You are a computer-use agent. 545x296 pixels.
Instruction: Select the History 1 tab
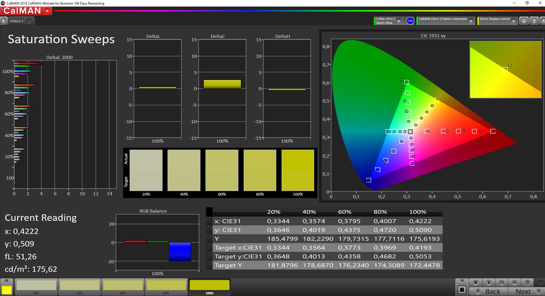click(x=17, y=21)
